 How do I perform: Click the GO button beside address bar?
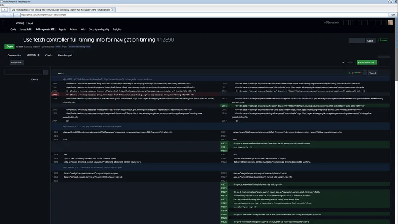[x=393, y=15]
